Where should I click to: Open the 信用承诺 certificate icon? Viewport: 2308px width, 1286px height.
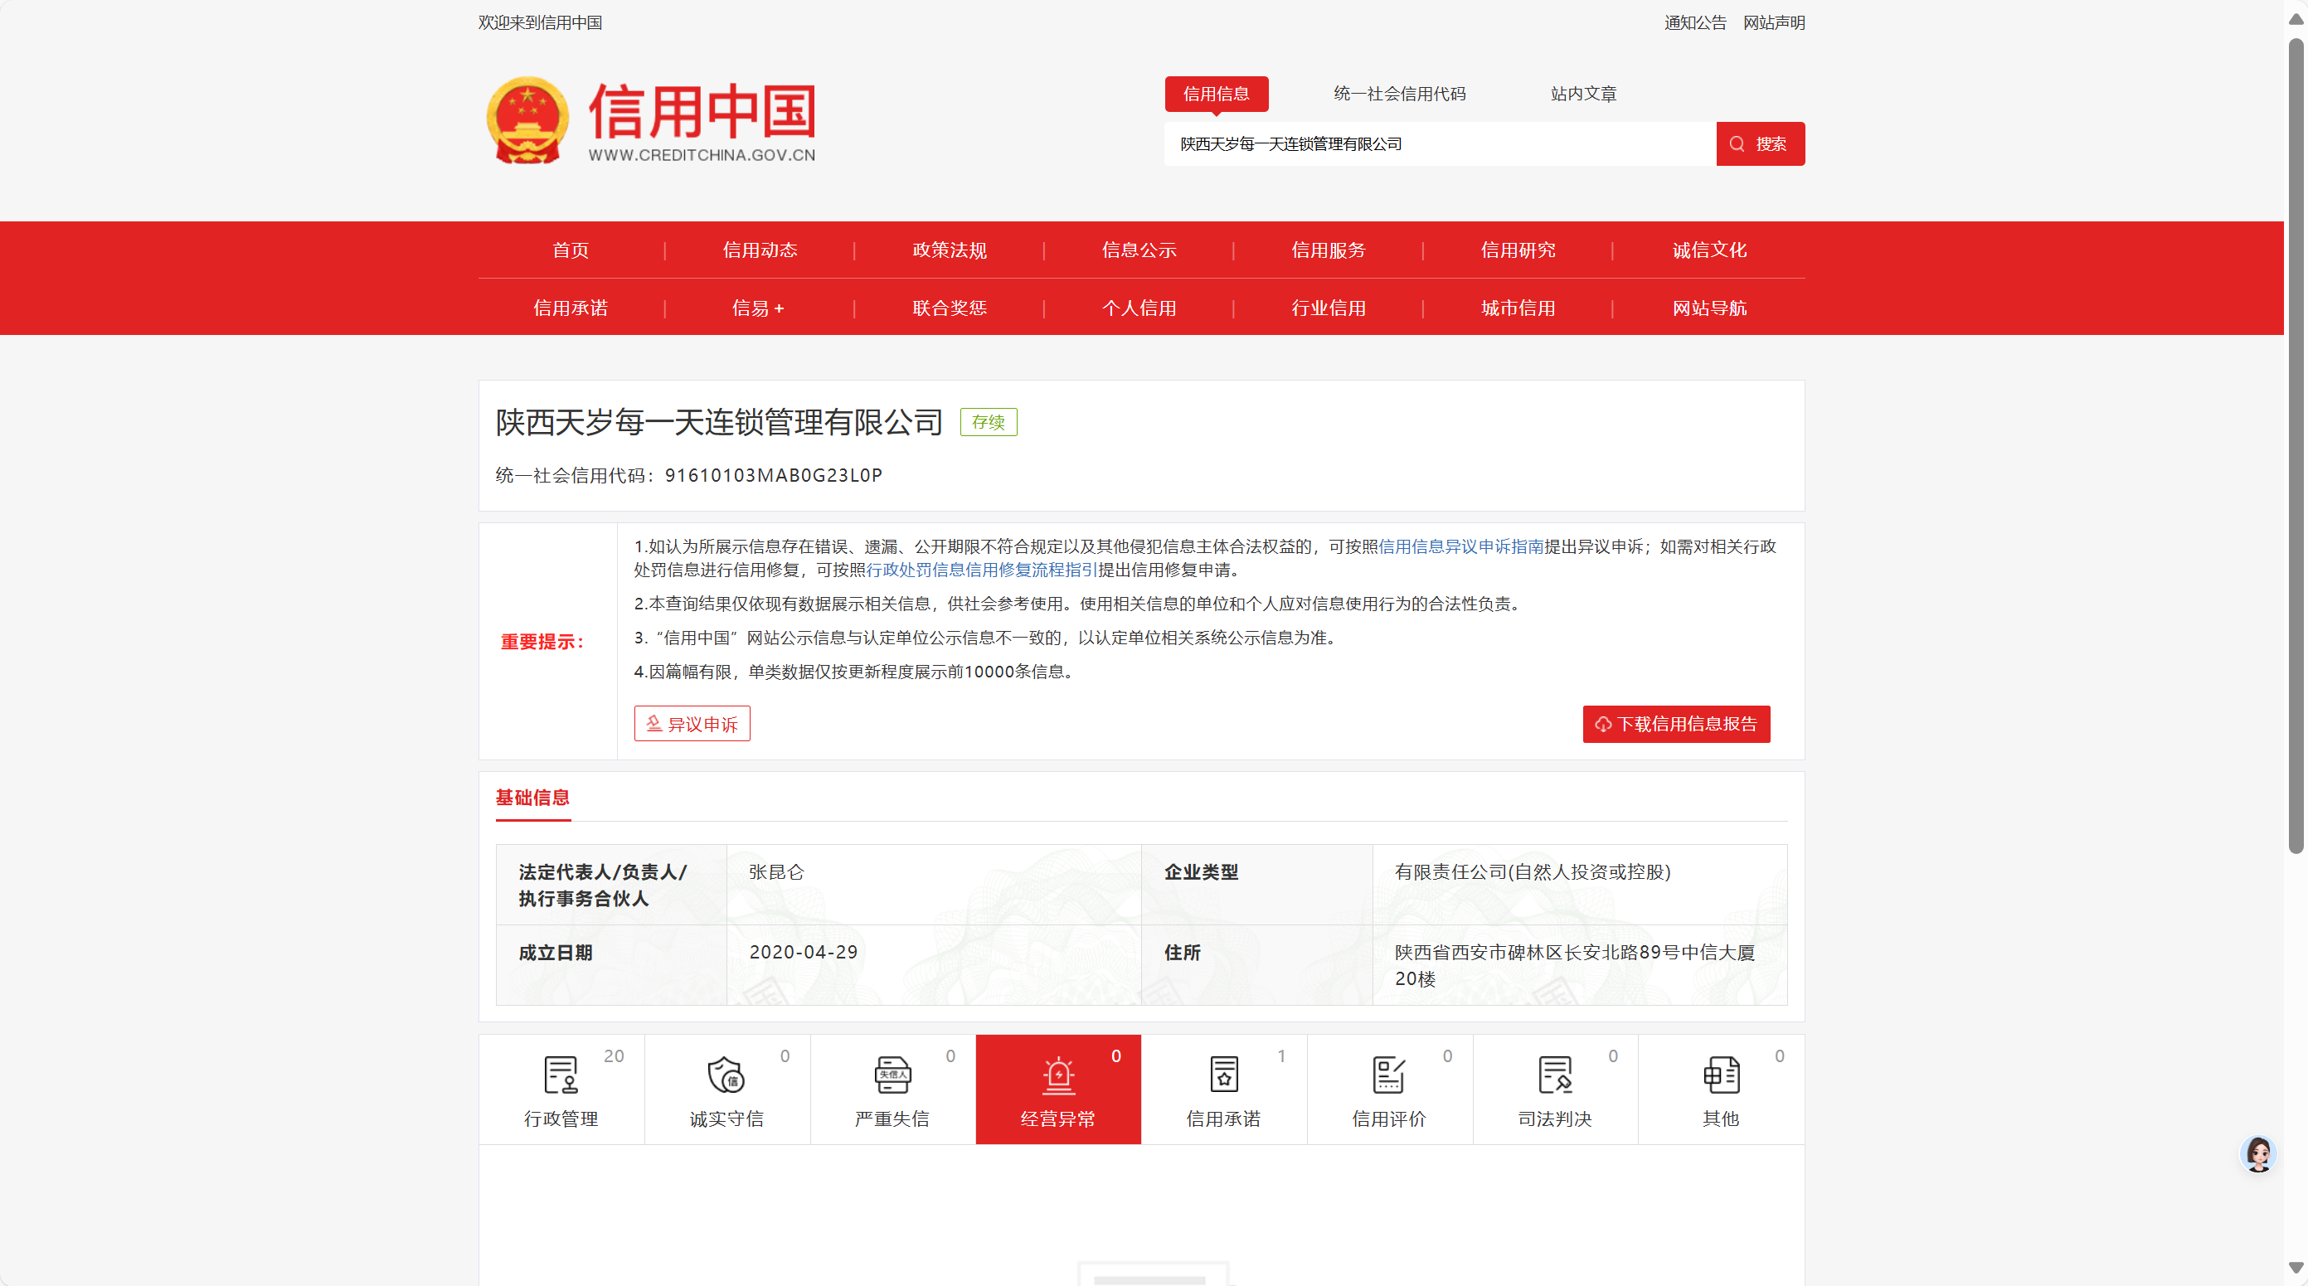1224,1075
